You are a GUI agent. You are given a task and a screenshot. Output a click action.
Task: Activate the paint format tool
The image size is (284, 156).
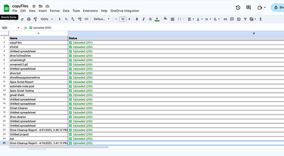36,19
